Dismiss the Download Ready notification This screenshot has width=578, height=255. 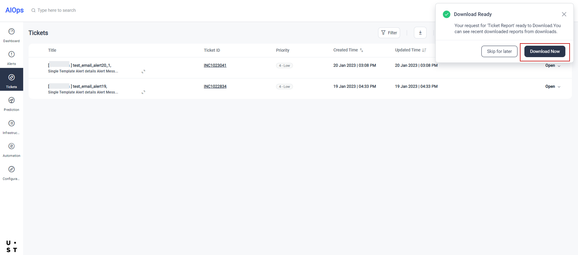click(x=564, y=14)
